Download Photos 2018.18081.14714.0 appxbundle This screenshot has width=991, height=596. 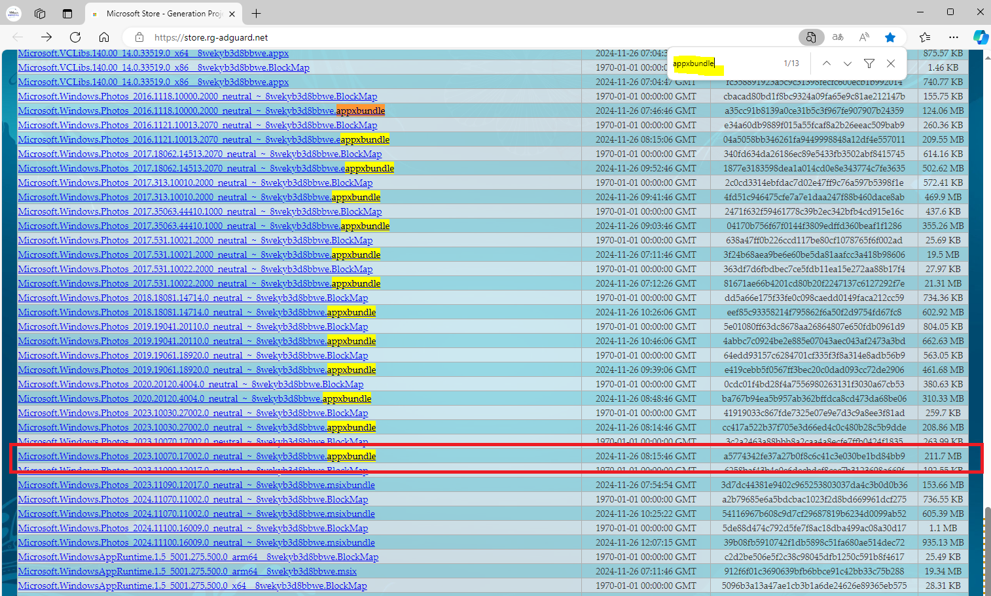pos(197,312)
